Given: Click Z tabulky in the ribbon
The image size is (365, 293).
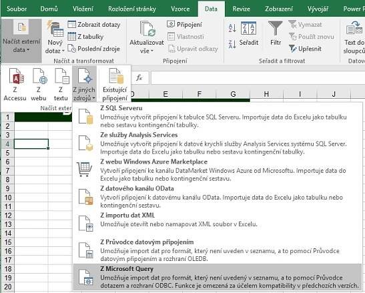Looking at the screenshot, I should tap(85, 37).
